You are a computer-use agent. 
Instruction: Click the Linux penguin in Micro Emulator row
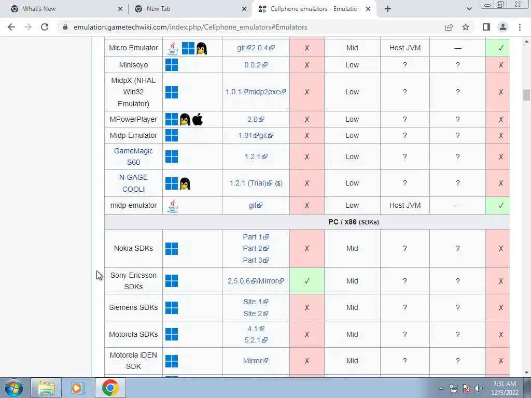click(x=202, y=48)
